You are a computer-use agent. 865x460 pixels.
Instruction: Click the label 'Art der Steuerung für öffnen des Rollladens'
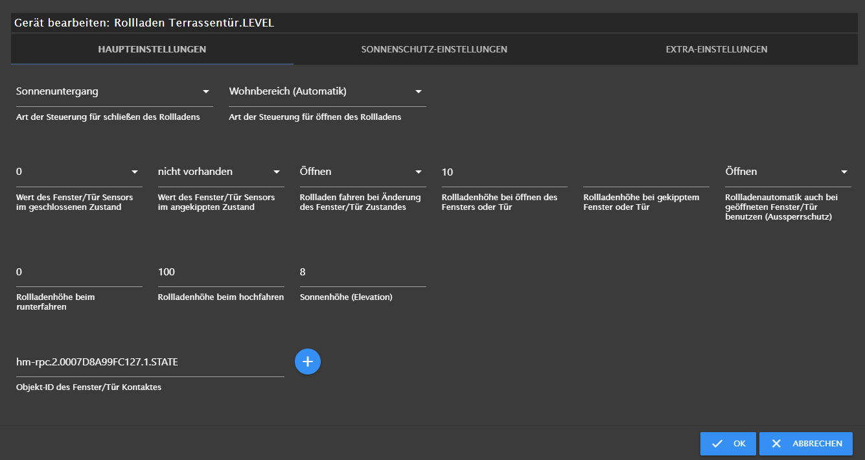[315, 117]
